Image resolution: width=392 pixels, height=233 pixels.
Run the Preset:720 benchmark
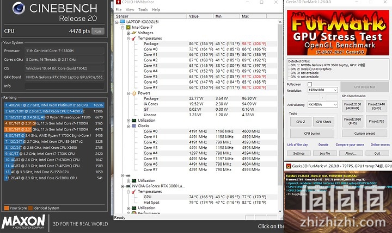pyautogui.click(x=376, y=121)
